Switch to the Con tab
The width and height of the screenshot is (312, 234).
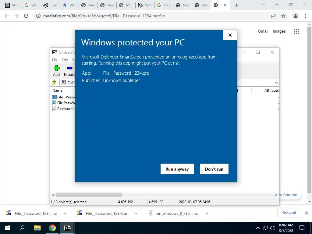pos(50,5)
